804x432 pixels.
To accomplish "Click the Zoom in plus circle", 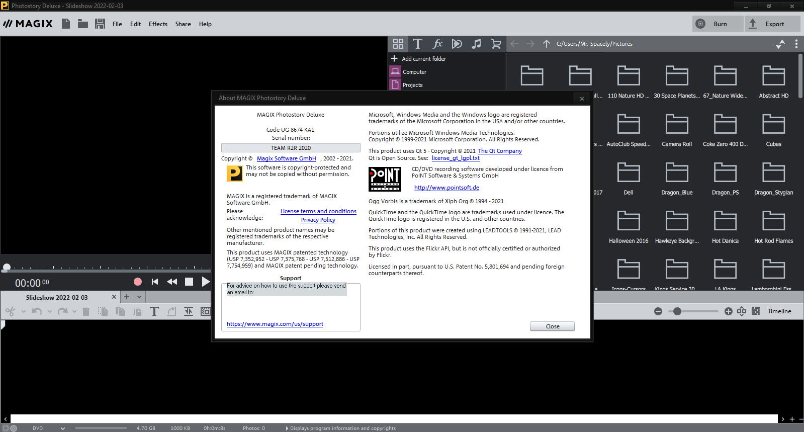I will [x=729, y=311].
